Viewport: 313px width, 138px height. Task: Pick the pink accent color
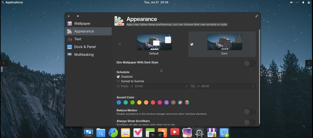[160, 103]
